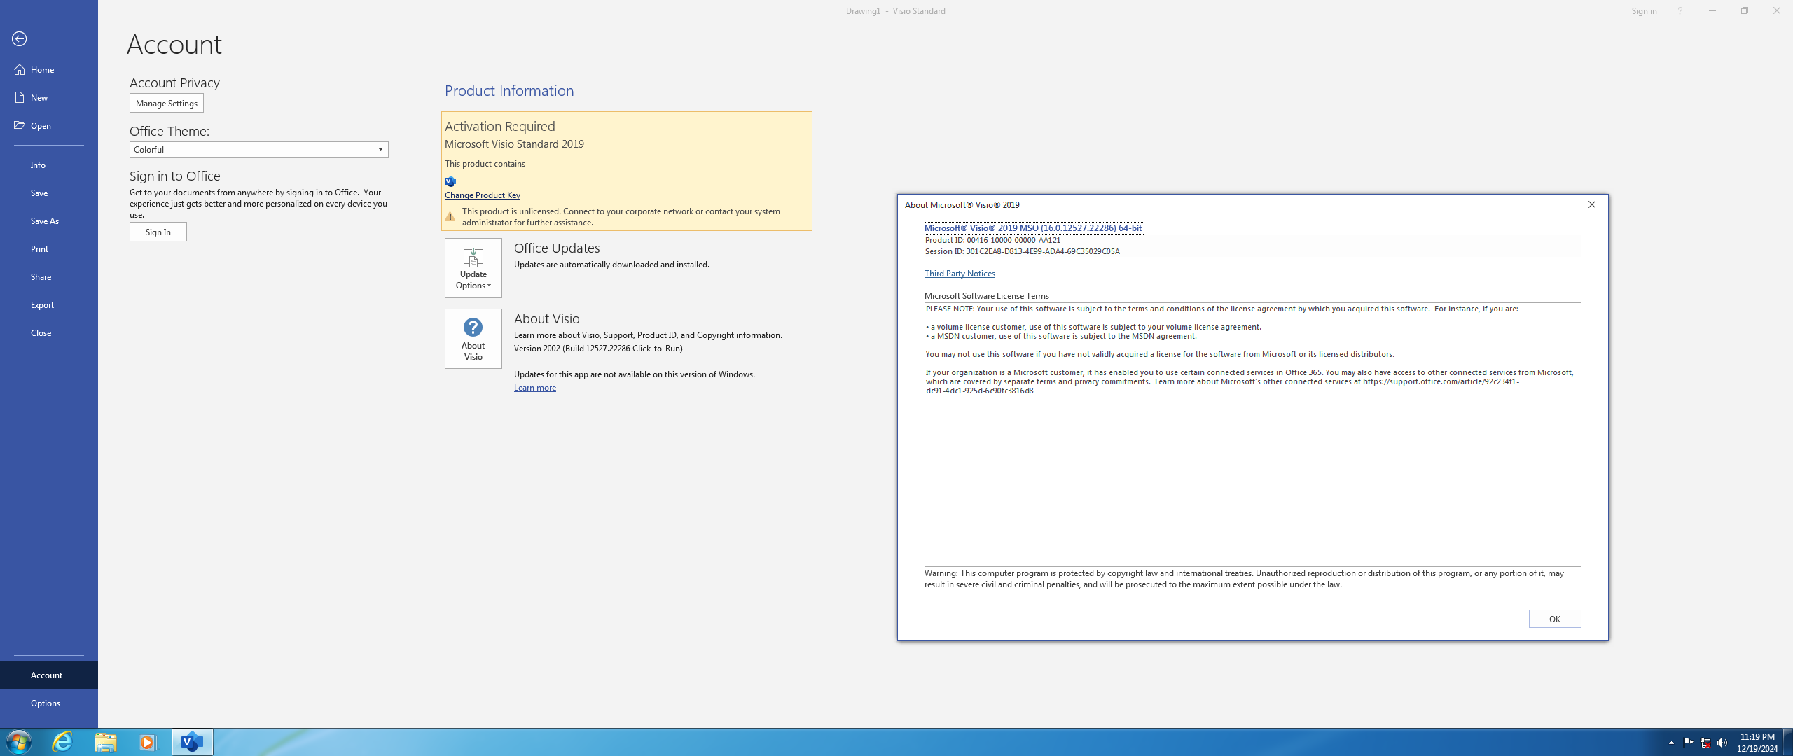The width and height of the screenshot is (1793, 756).
Task: Close the About Microsoft Visio 2019 dialog
Action: [x=1592, y=204]
